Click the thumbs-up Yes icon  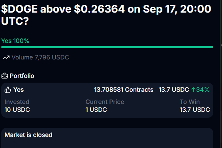[8, 90]
